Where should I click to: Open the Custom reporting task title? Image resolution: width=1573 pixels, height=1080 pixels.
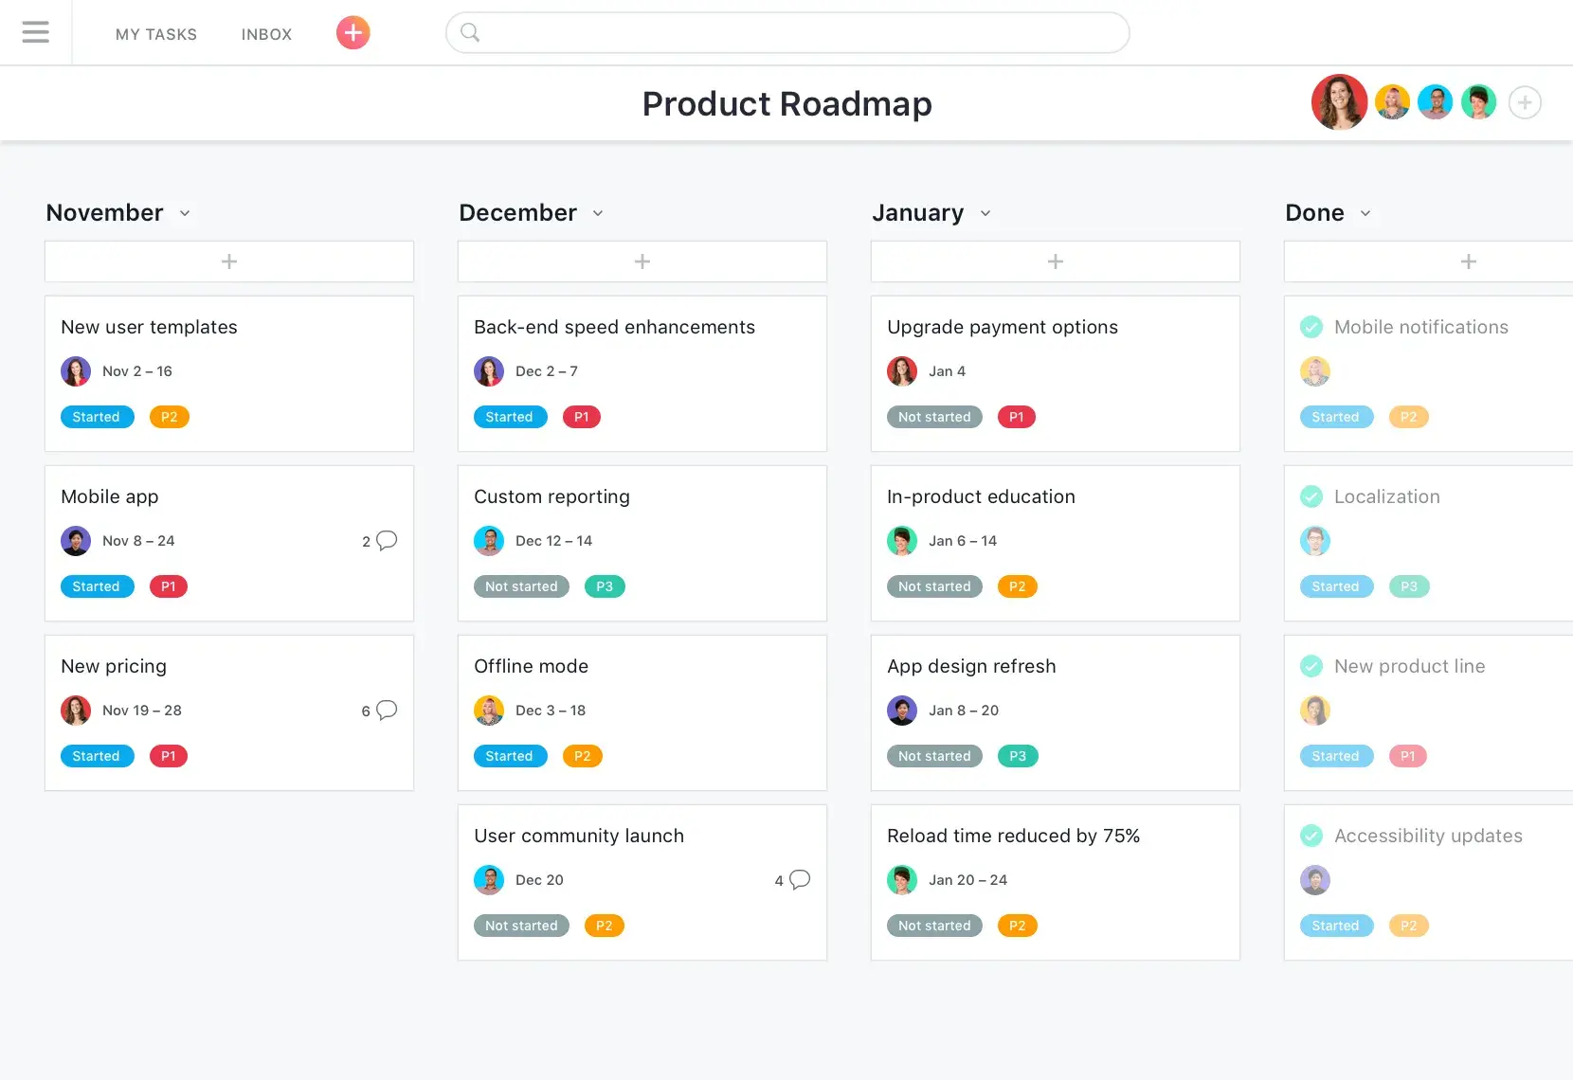[x=551, y=496]
